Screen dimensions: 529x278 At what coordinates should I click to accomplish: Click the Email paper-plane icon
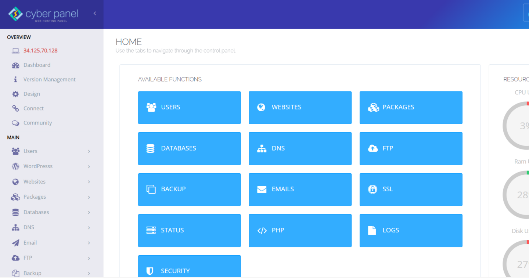[15, 242]
